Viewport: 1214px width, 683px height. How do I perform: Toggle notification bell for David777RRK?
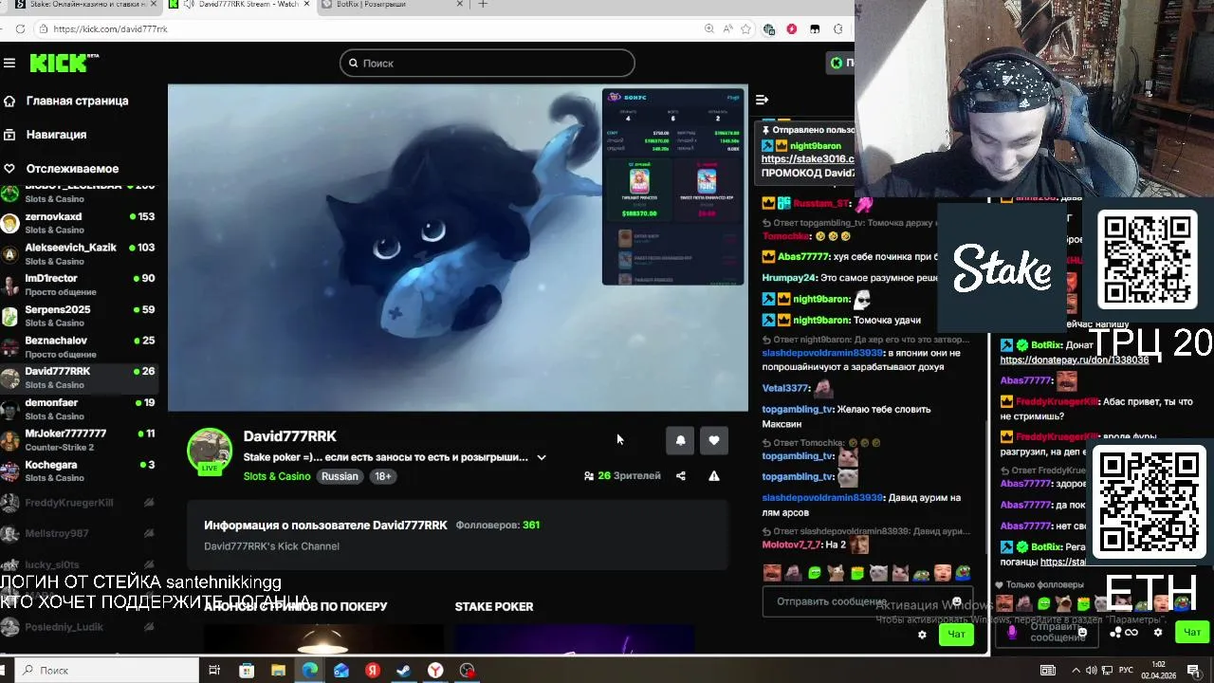pos(680,440)
